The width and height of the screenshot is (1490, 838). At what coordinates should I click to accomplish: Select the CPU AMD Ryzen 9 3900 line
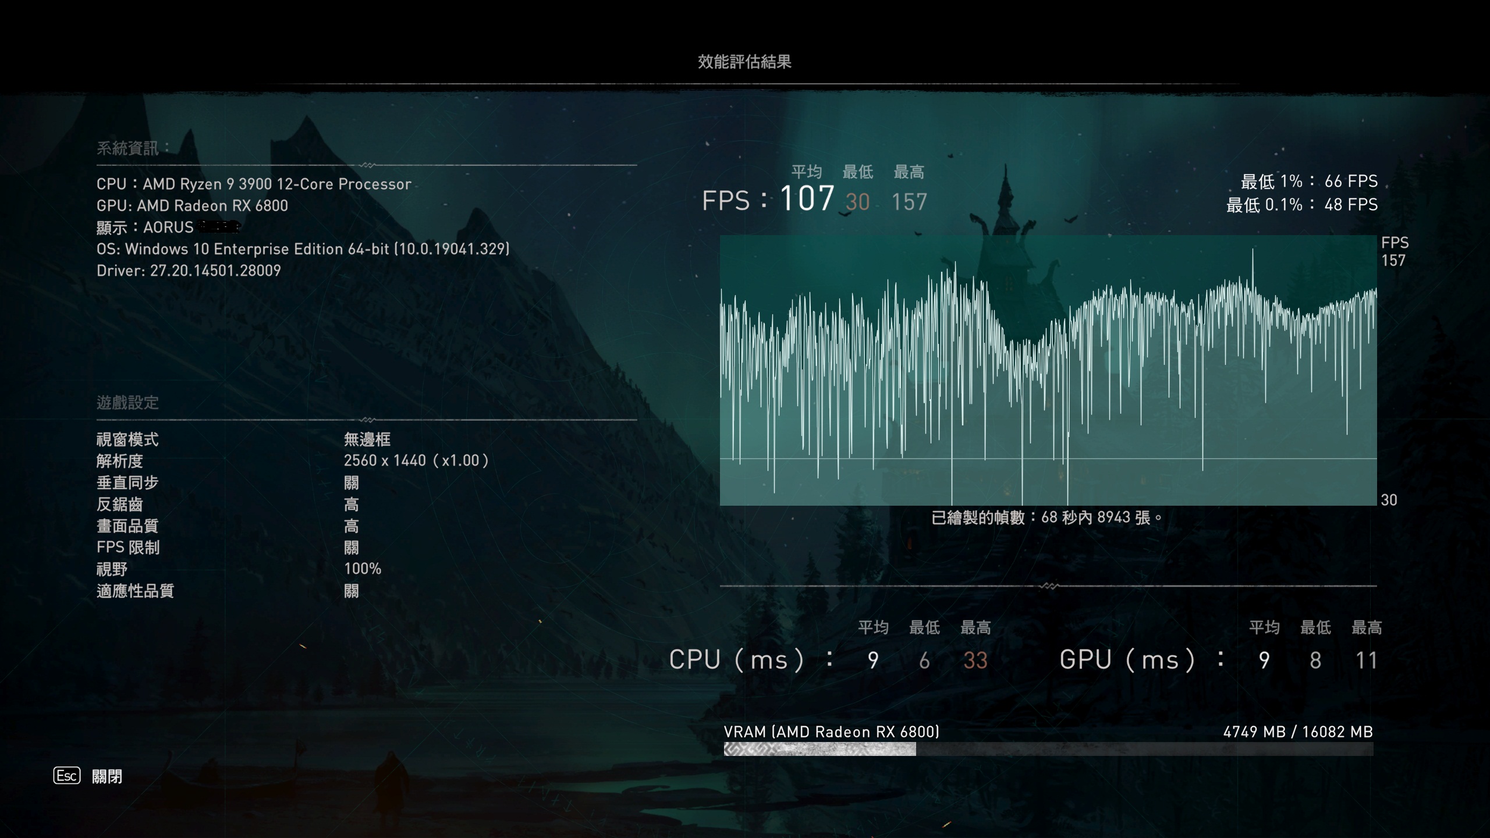(x=254, y=184)
